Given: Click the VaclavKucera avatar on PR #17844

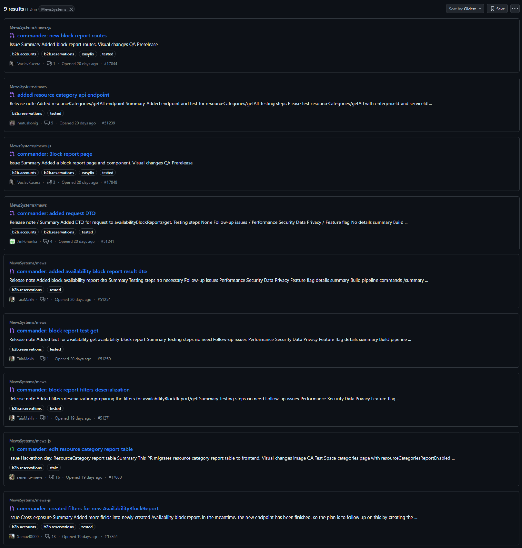Looking at the screenshot, I should click(12, 64).
